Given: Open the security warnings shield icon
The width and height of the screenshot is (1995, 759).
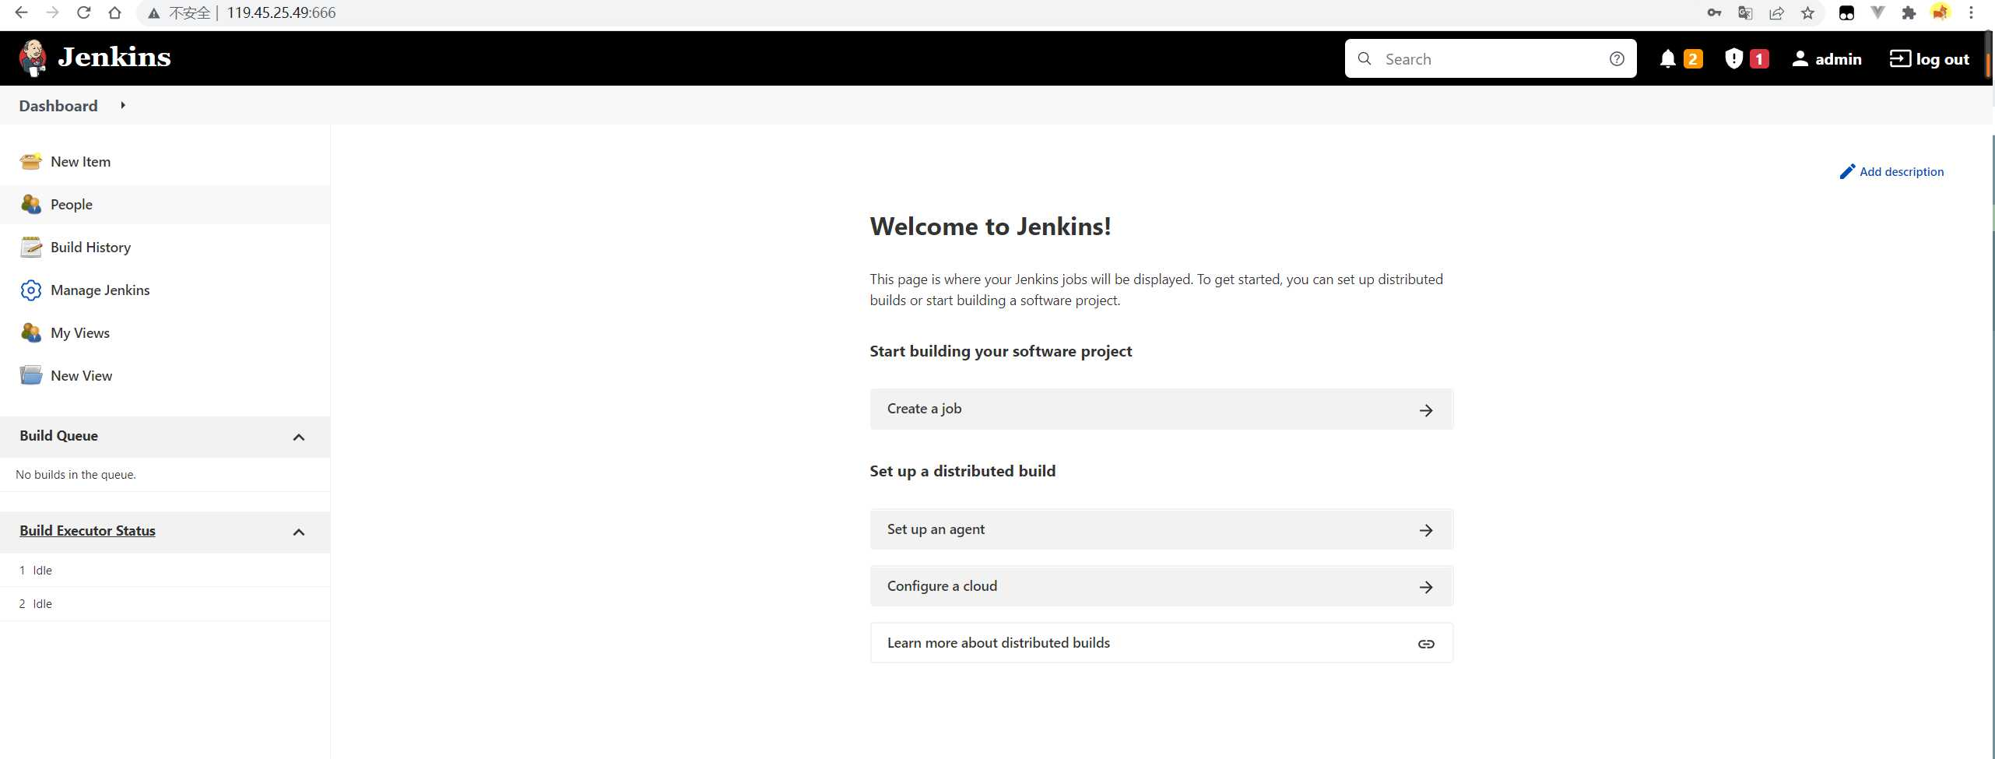Looking at the screenshot, I should [1733, 59].
